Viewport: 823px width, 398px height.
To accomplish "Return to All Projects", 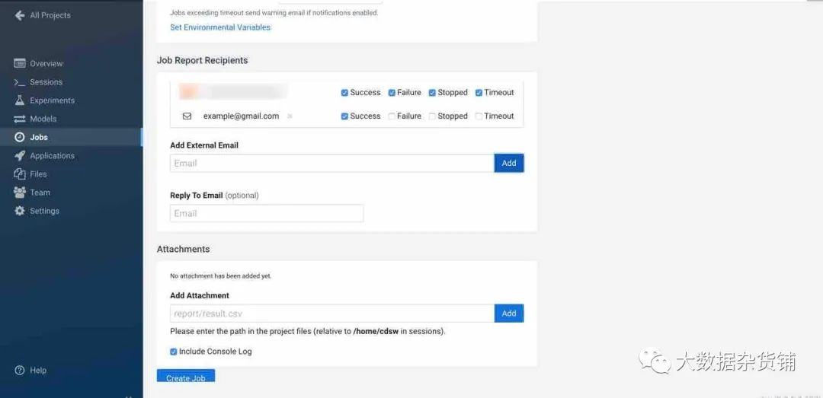I will tap(50, 15).
